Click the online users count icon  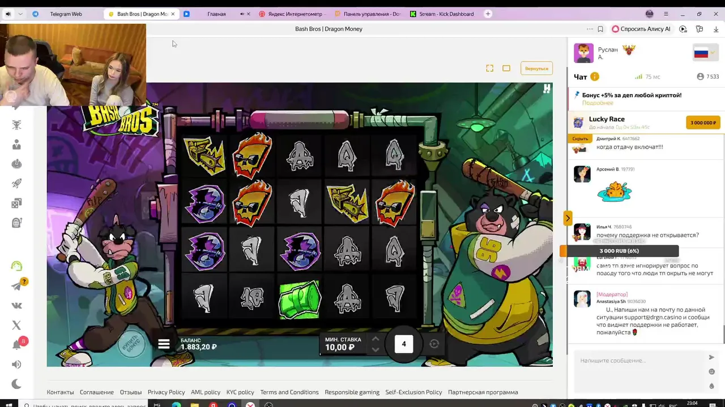pyautogui.click(x=701, y=76)
